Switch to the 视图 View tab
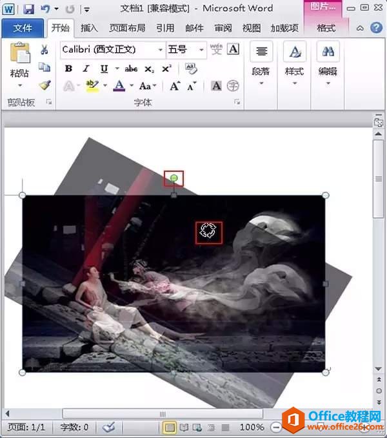The image size is (387, 438). tap(252, 28)
